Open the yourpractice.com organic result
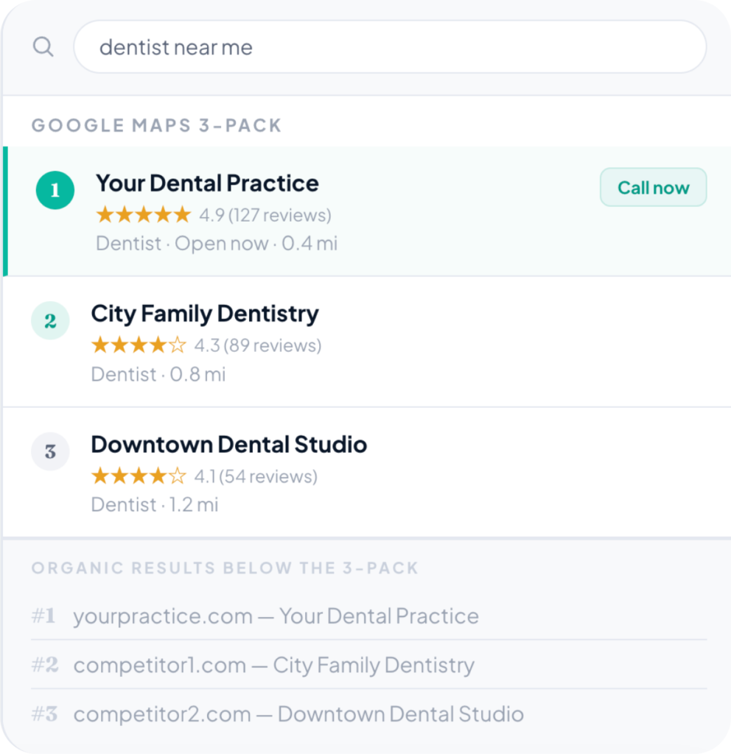The height and width of the screenshot is (754, 731). coord(276,616)
